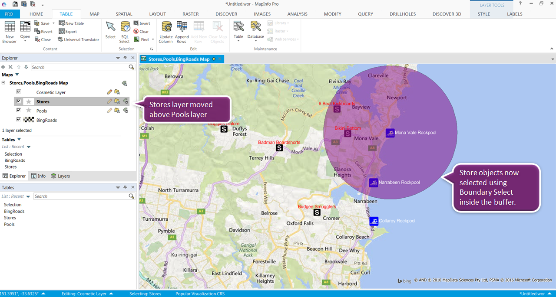The width and height of the screenshot is (556, 297).
Task: Open the PRO backstage tab
Action: (x=10, y=14)
